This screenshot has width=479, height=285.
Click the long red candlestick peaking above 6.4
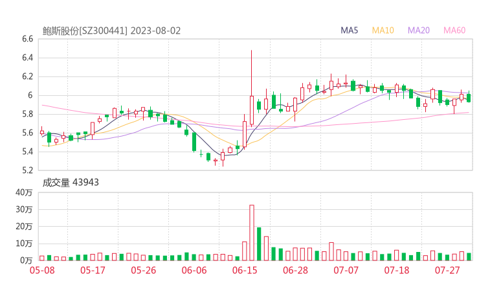click(252, 89)
